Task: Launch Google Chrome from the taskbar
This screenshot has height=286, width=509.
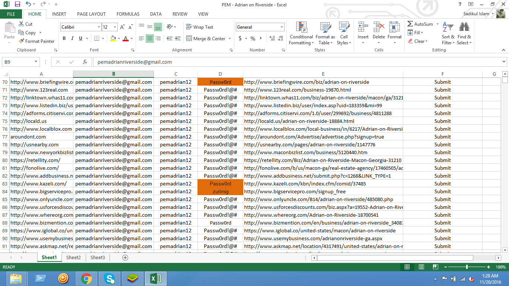Action: pyautogui.click(x=86, y=279)
